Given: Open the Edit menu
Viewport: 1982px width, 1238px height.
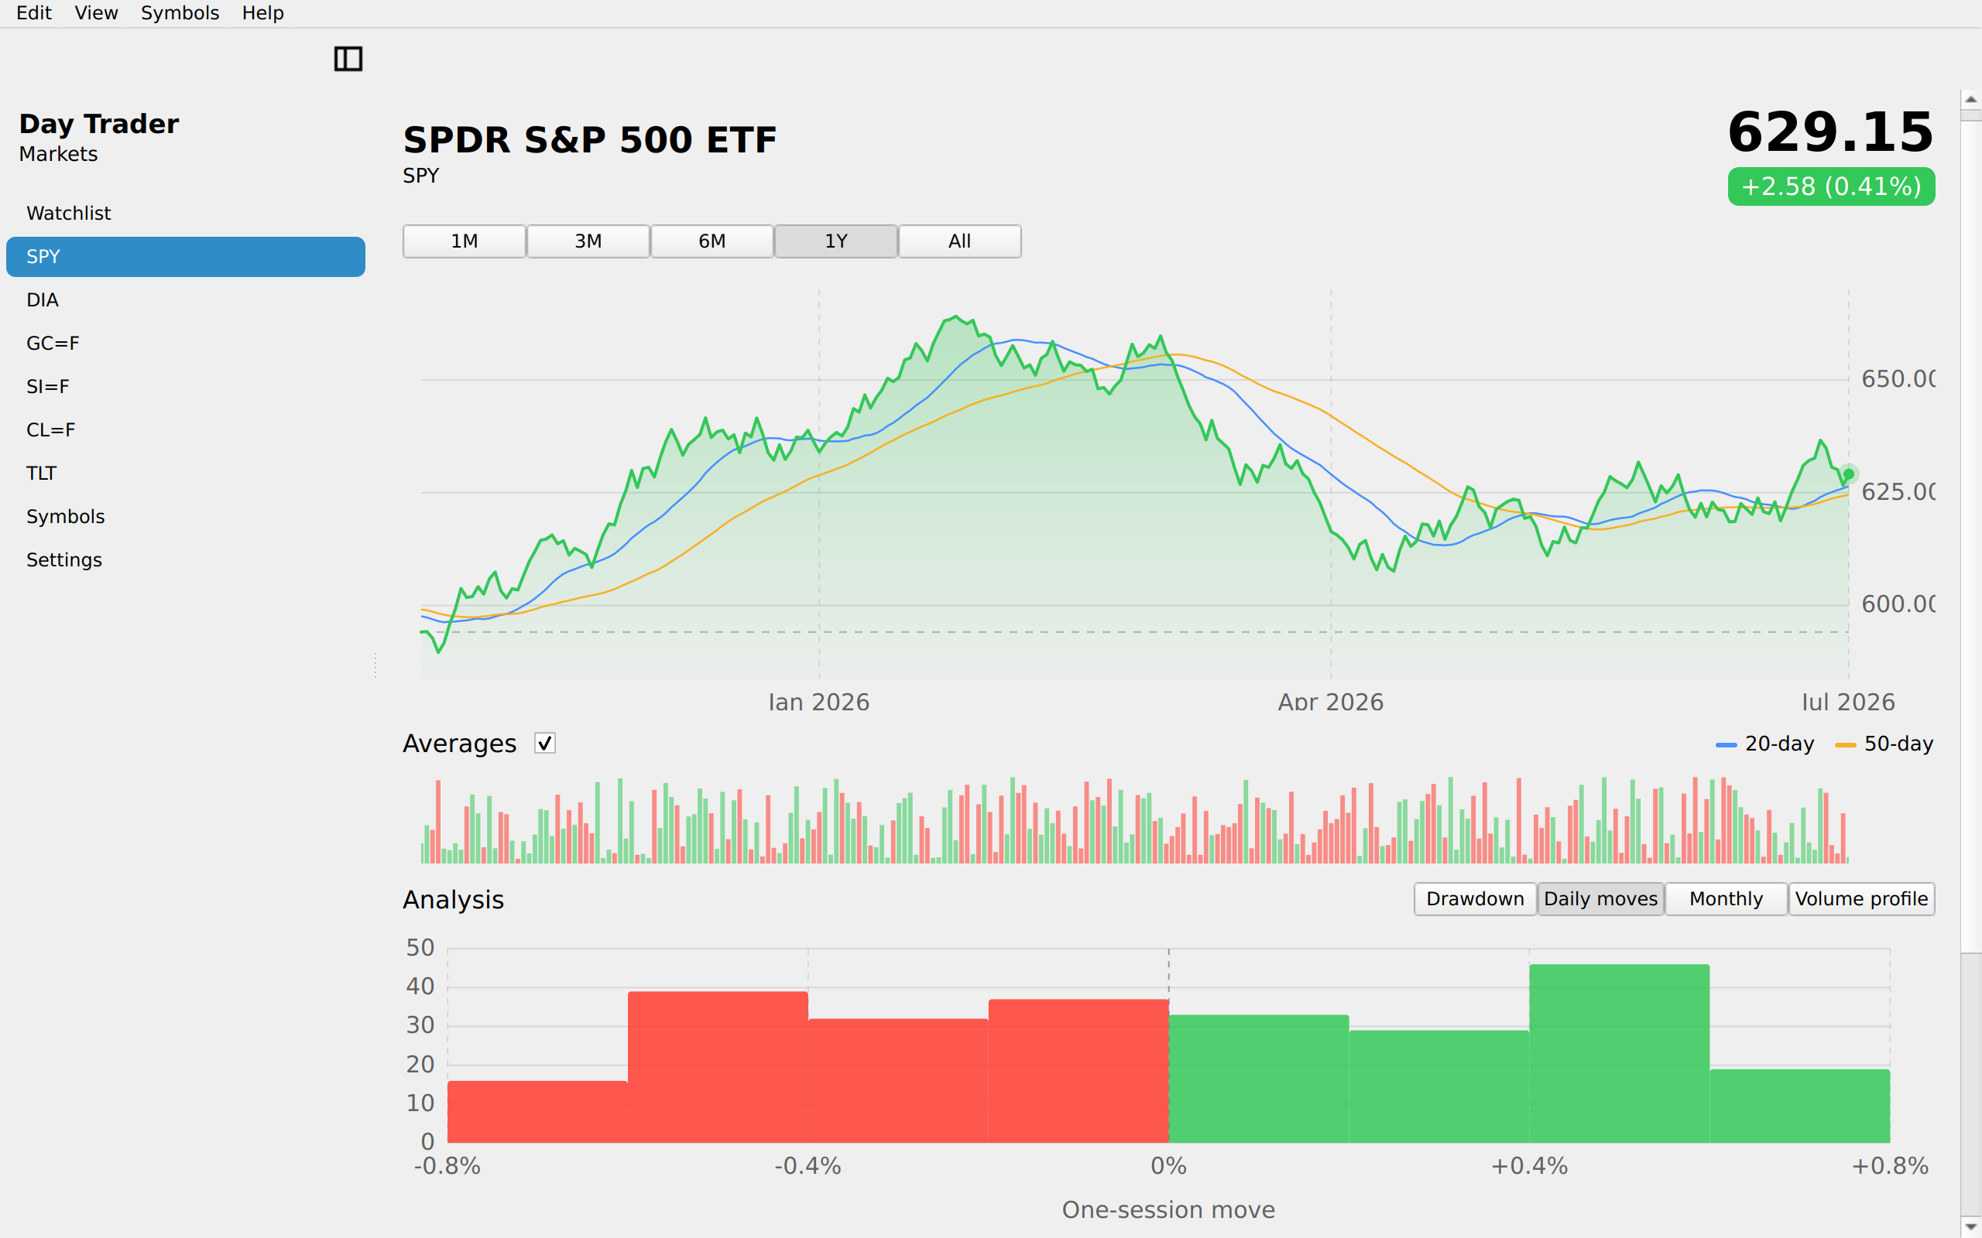Looking at the screenshot, I should pyautogui.click(x=33, y=13).
